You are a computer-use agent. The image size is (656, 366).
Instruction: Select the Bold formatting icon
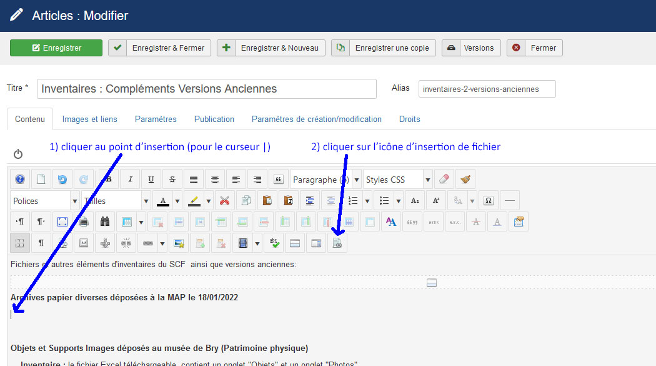109,179
